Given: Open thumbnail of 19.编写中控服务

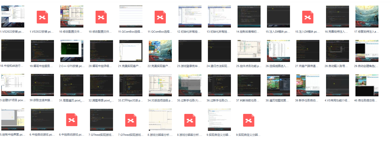Looking at the screenshot, I should point(42,51).
